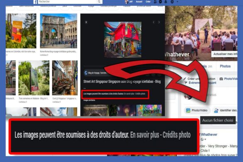Viewport: 243px width, 162px height.
Task: Click the flag Évènement marquant icon
Action: point(186,83)
